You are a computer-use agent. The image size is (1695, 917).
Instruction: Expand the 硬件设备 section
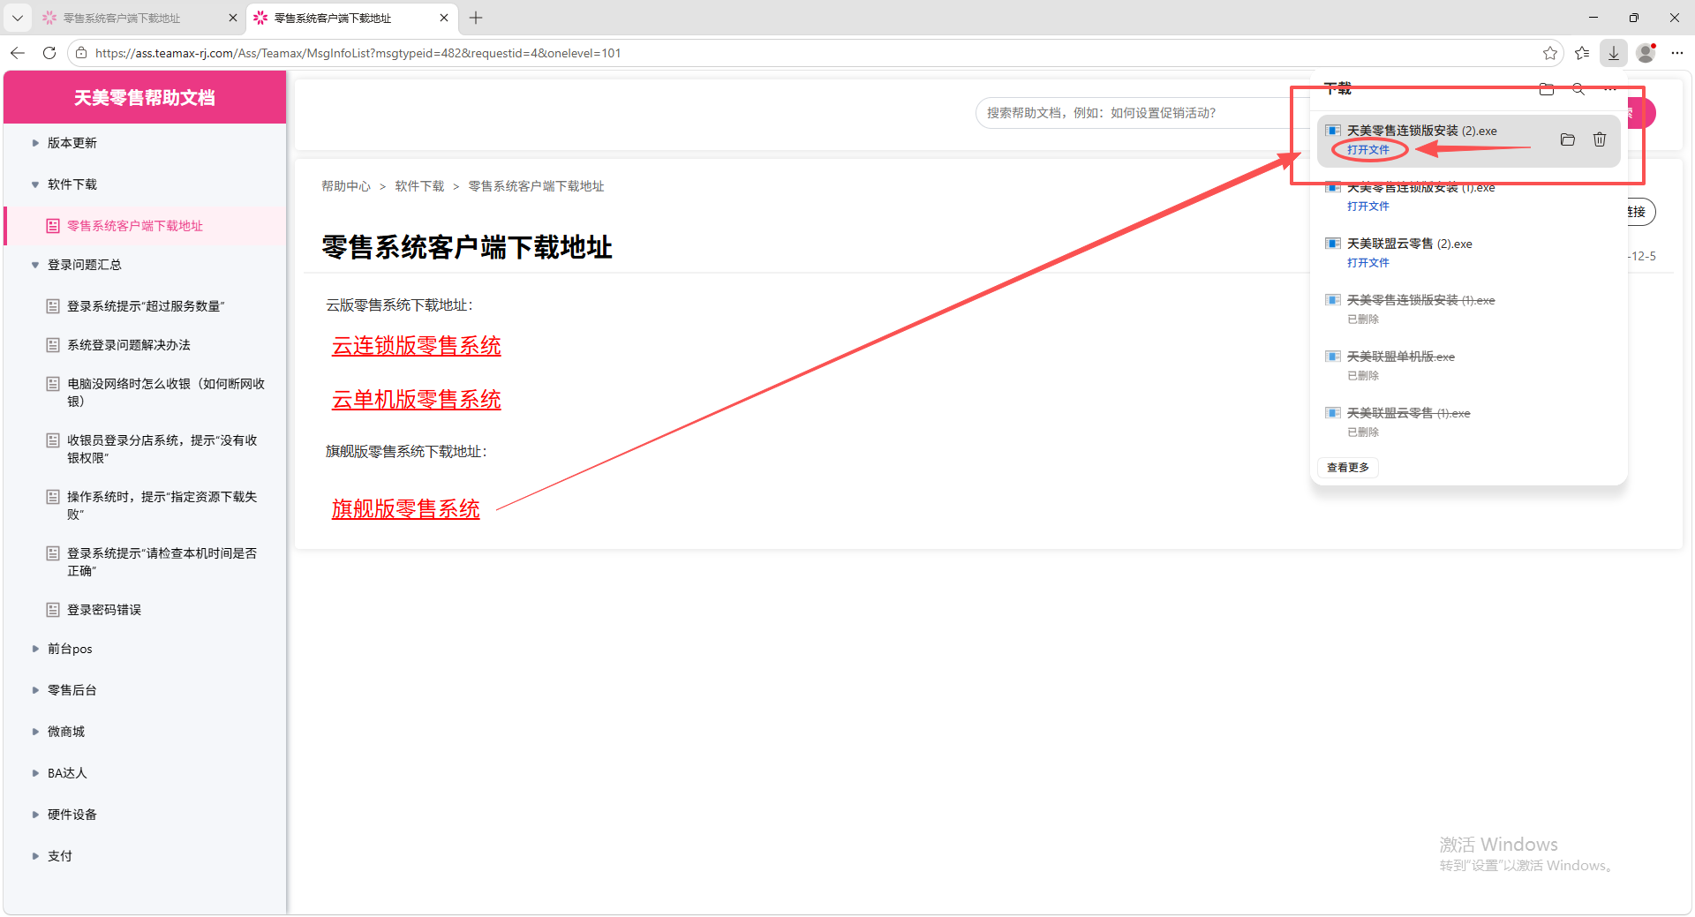point(72,815)
